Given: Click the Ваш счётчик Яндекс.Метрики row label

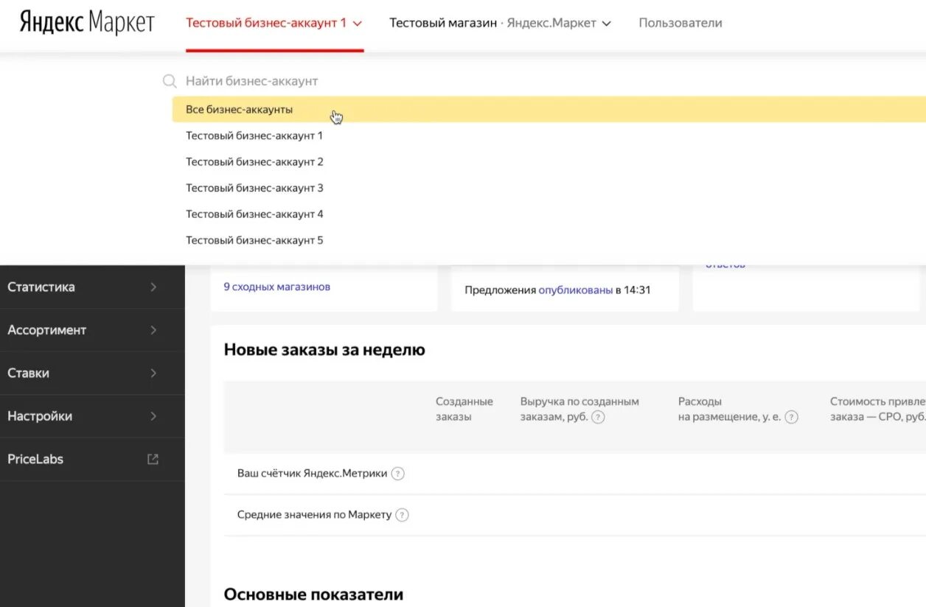Looking at the screenshot, I should tap(313, 474).
